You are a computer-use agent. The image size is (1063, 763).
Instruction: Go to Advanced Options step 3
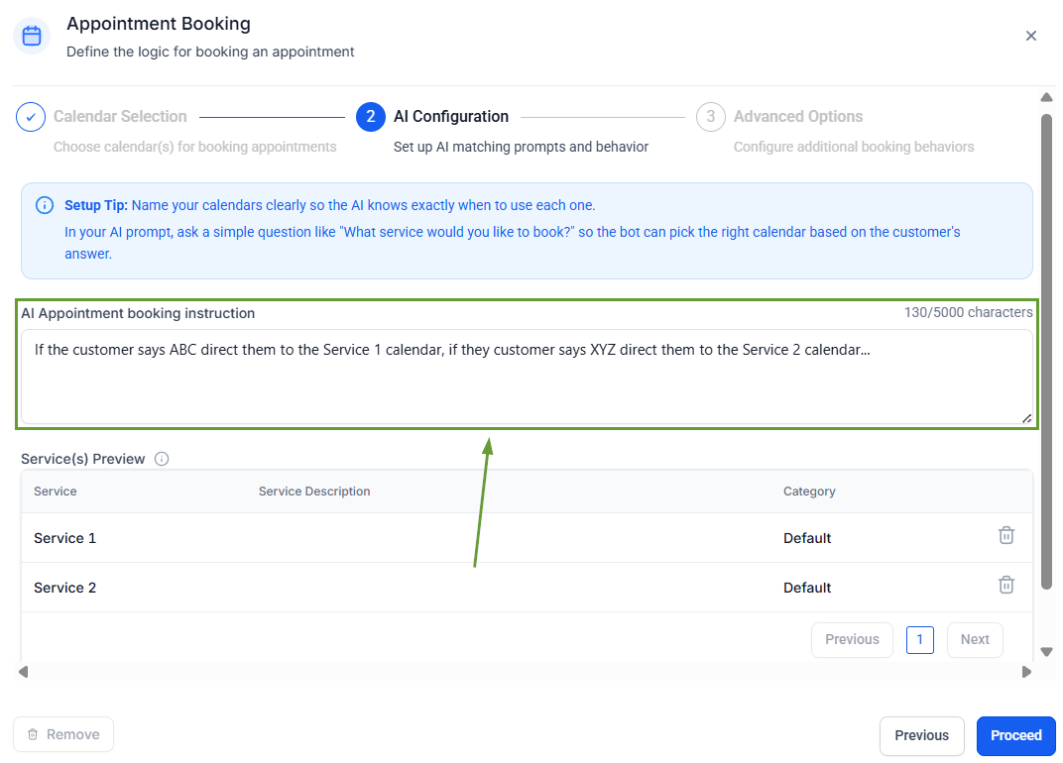(710, 117)
